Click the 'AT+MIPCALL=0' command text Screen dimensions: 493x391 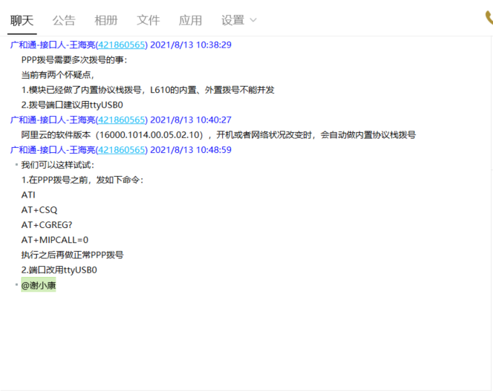(55, 240)
